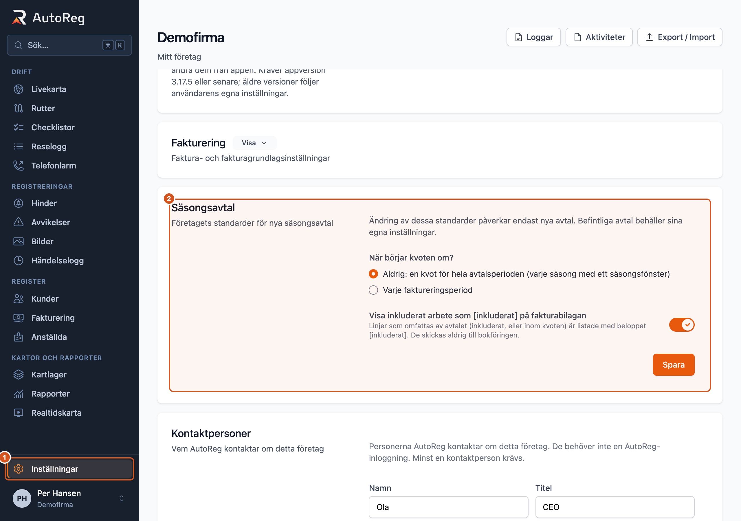Click the 'Mitt företag' subtitle text
741x521 pixels.
(x=179, y=57)
